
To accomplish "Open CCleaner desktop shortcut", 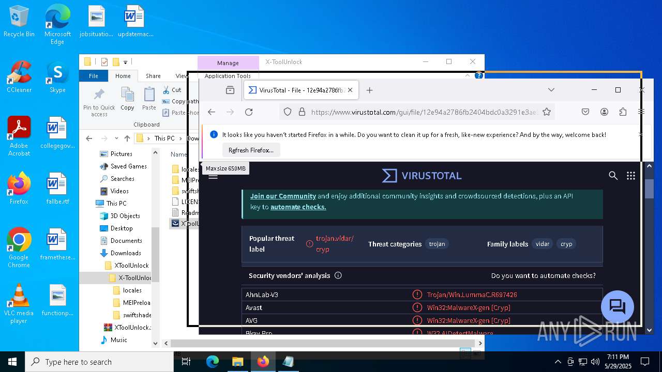I will coord(19,78).
